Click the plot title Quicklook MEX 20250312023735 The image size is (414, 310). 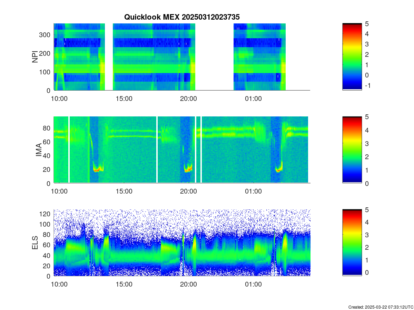[x=182, y=17]
